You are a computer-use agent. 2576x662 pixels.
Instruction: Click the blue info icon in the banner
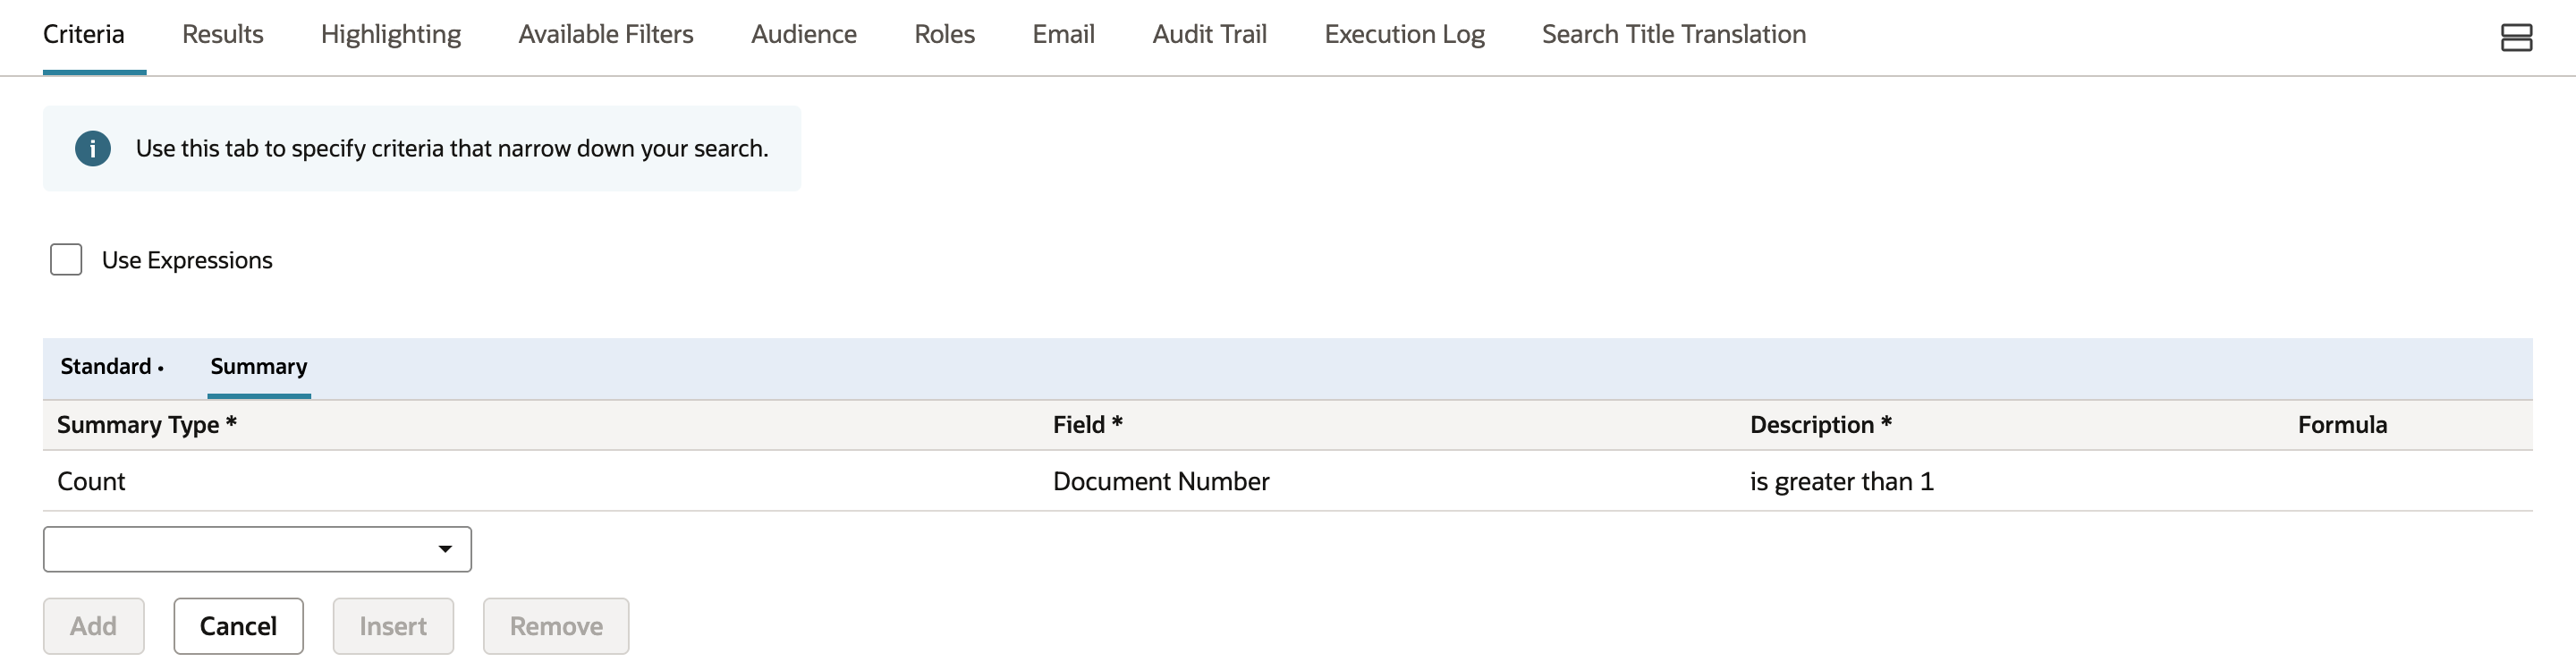[x=93, y=149]
